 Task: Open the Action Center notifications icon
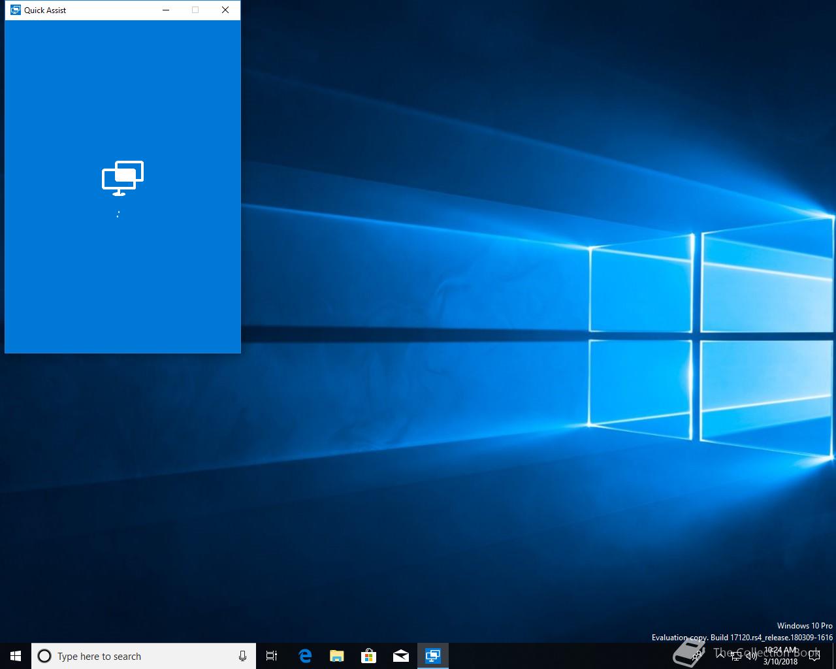(x=814, y=656)
